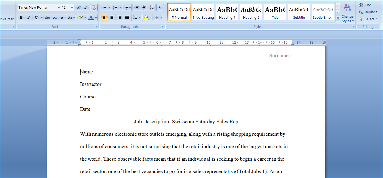Show the next row of styles
The height and width of the screenshot is (178, 383).
pos(338,12)
